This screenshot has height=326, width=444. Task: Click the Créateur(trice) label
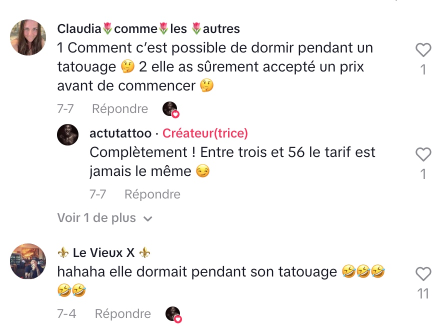(x=205, y=133)
